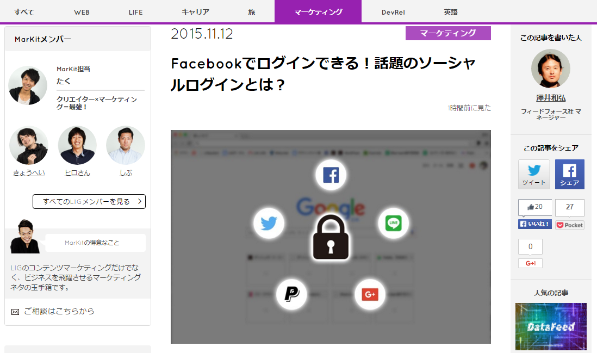Click the しぶ name link
The height and width of the screenshot is (353, 597).
(x=126, y=173)
